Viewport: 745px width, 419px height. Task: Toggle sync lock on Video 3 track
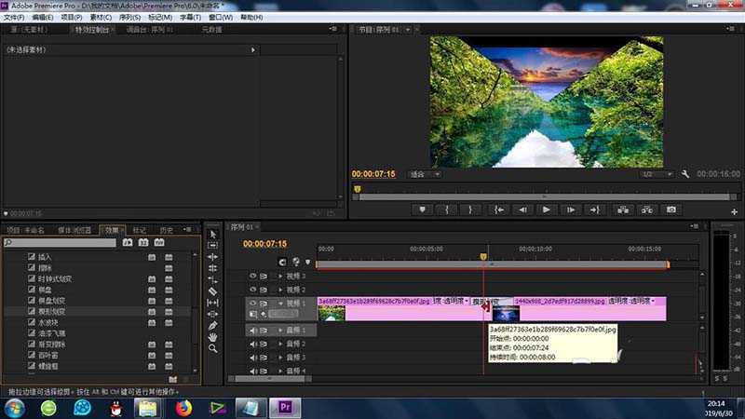pyautogui.click(x=264, y=276)
